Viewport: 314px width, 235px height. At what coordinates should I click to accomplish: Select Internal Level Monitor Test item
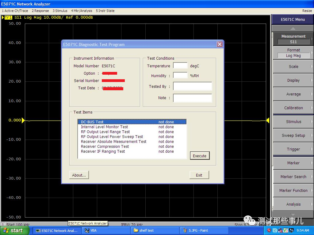[x=132, y=127]
